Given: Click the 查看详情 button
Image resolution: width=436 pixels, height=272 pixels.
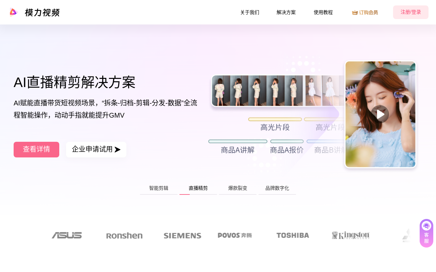Looking at the screenshot, I should point(36,150).
